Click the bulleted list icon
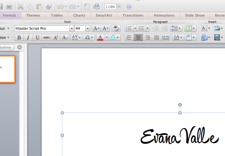This screenshot has width=225, height=156. 129,28
